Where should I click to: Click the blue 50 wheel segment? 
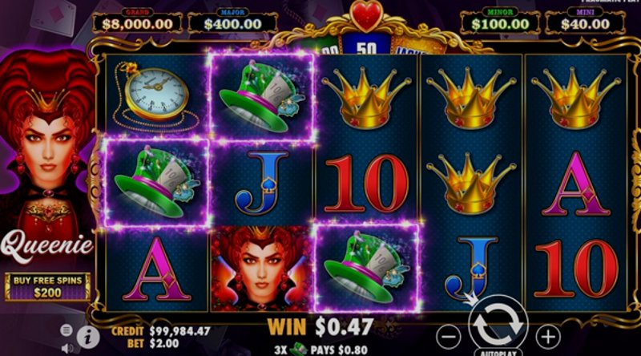pyautogui.click(x=366, y=45)
